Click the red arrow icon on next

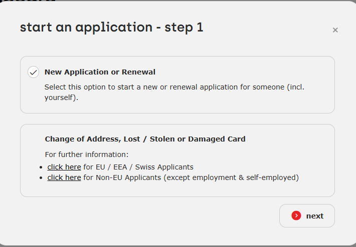(x=296, y=215)
